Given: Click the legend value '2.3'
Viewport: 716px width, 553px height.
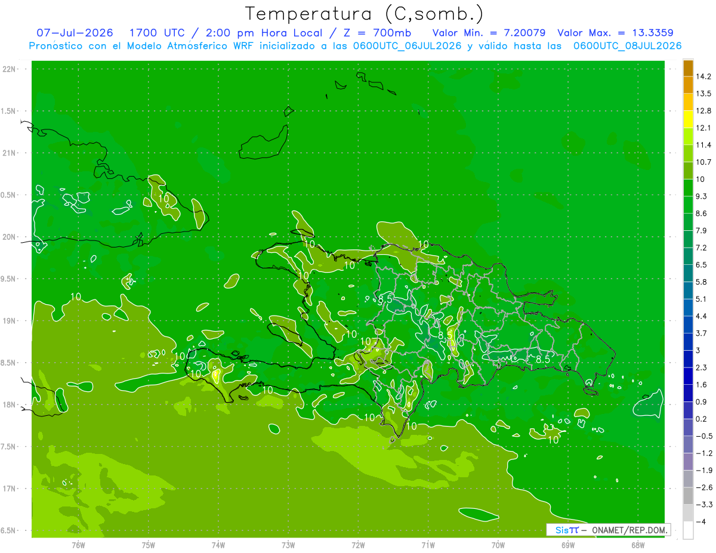Looking at the screenshot, I should pyautogui.click(x=701, y=367).
